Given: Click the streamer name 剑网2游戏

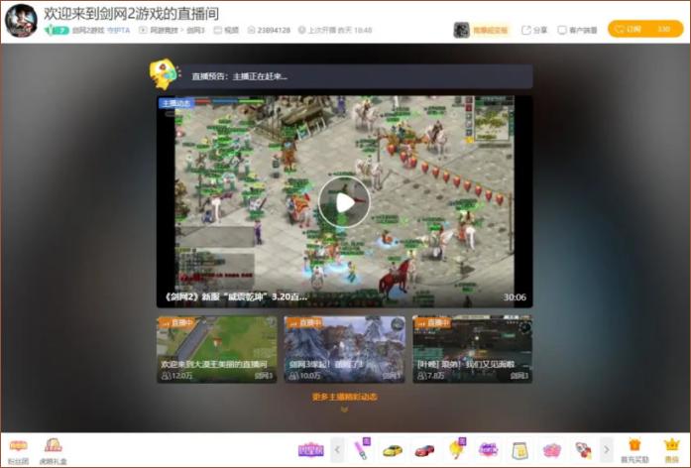Looking at the screenshot, I should coord(88,30).
